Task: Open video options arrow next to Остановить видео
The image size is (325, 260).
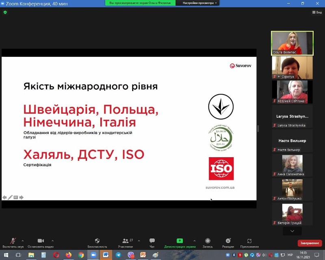Action: [x=53, y=241]
